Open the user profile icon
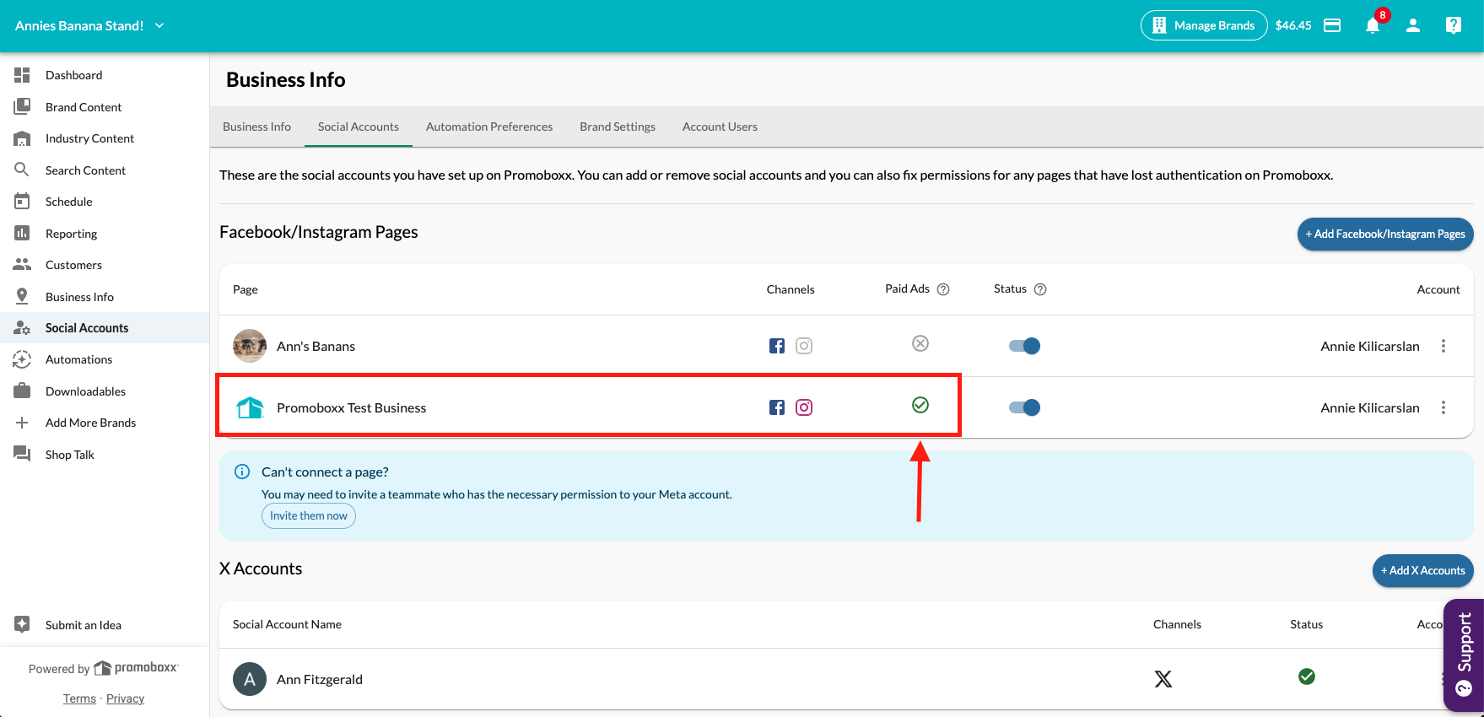The image size is (1484, 717). pyautogui.click(x=1413, y=25)
